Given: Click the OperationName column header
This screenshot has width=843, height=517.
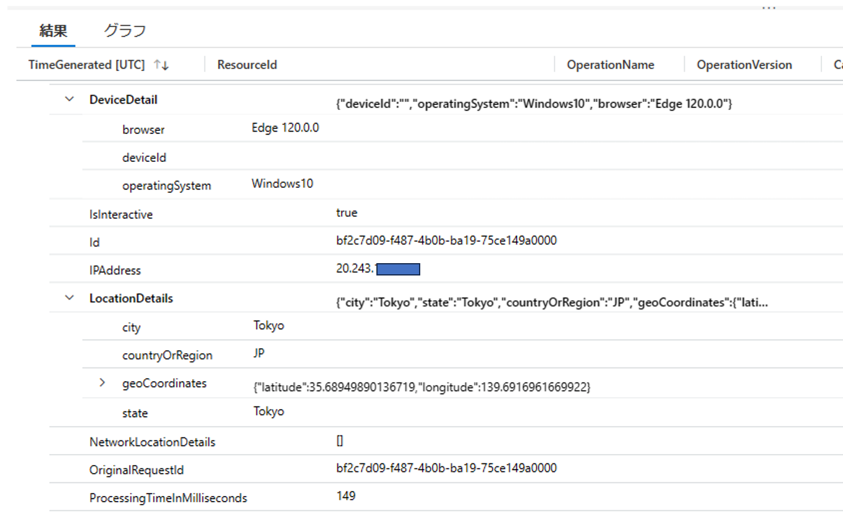Looking at the screenshot, I should (x=610, y=65).
